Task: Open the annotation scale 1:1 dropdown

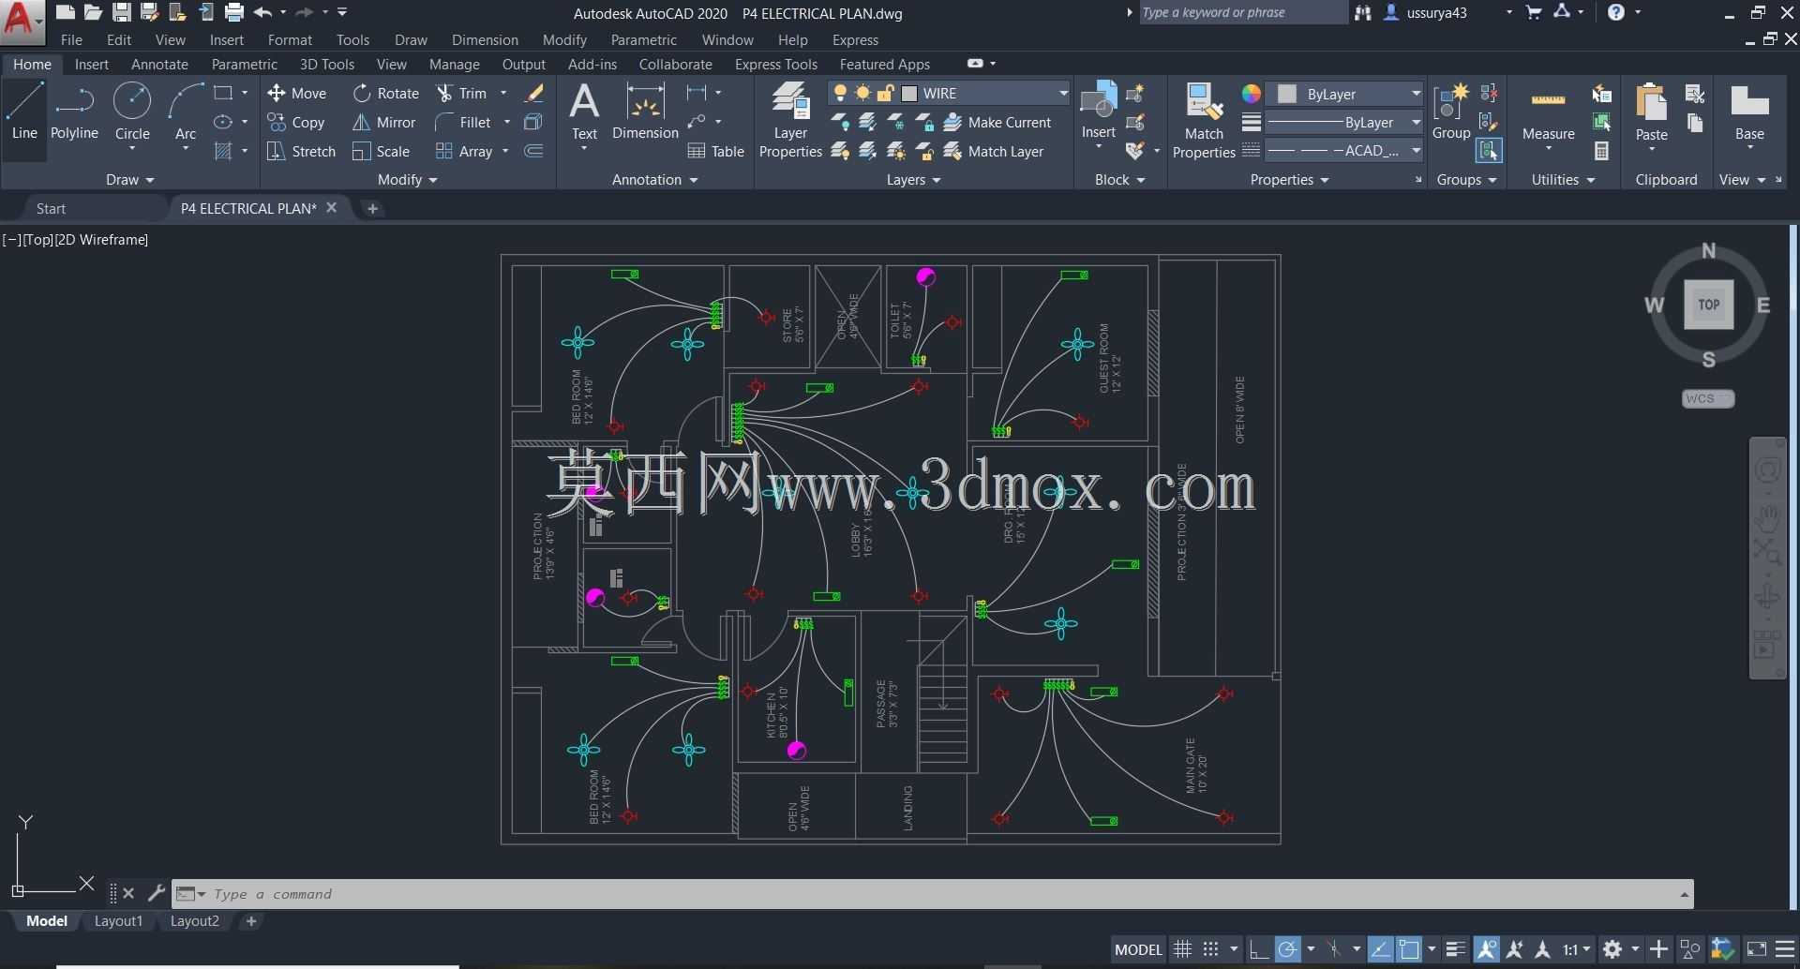Action: click(x=1577, y=949)
